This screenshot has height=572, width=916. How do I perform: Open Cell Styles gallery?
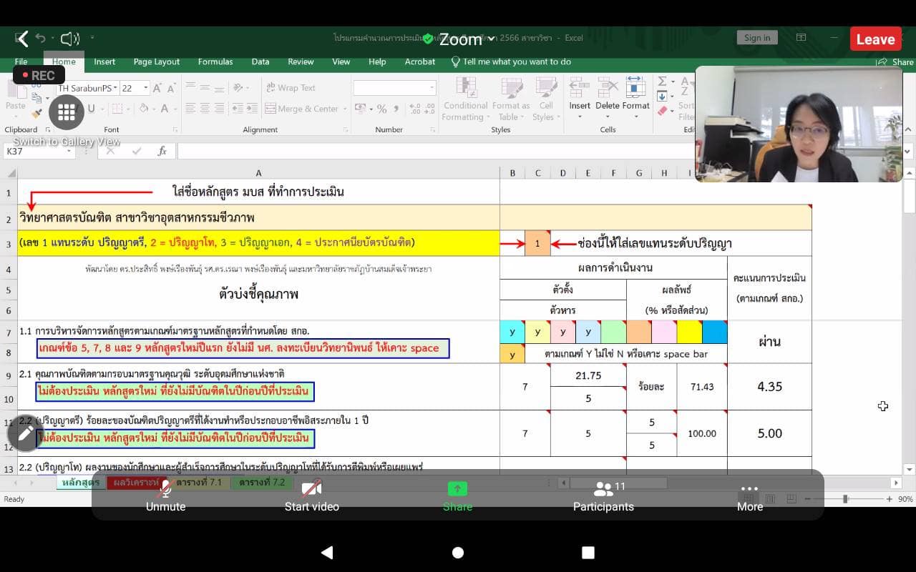click(x=545, y=99)
